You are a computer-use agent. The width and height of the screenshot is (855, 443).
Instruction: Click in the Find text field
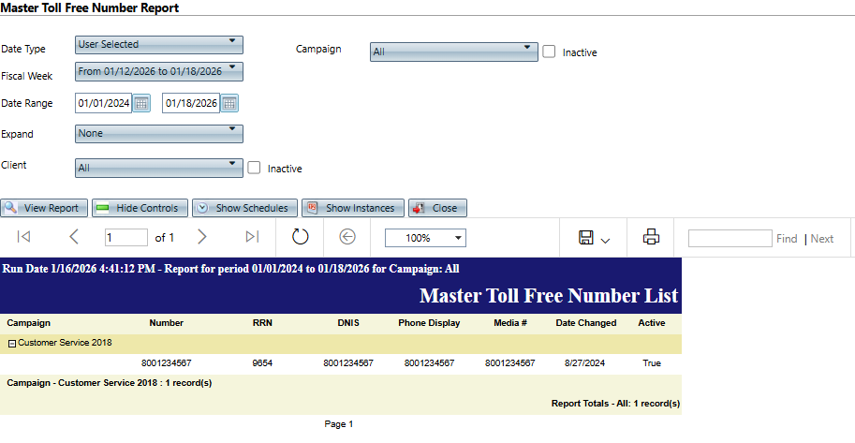(x=730, y=239)
